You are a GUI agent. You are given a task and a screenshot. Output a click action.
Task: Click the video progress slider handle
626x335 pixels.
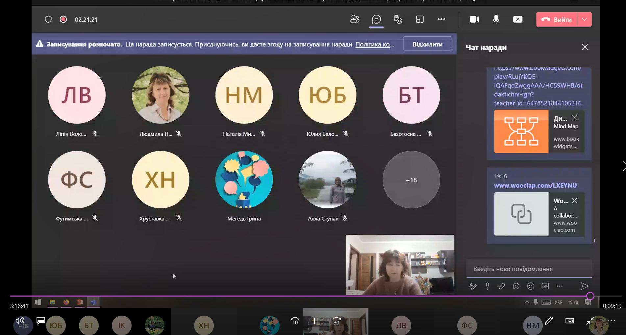click(590, 296)
